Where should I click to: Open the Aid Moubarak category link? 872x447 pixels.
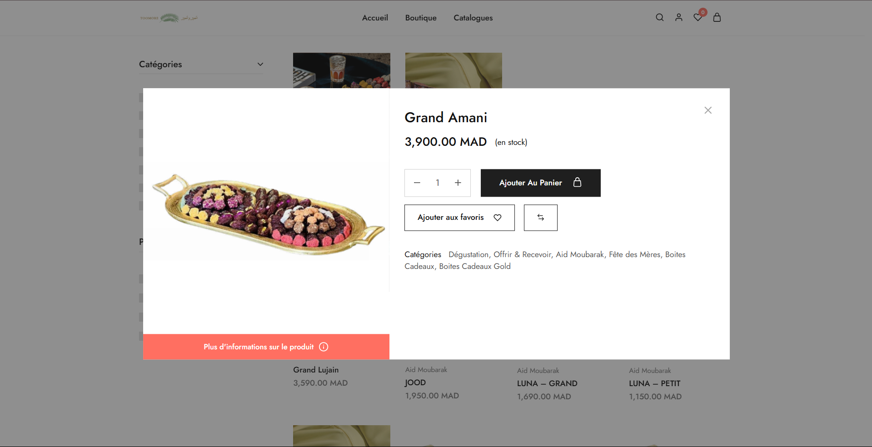tap(580, 255)
